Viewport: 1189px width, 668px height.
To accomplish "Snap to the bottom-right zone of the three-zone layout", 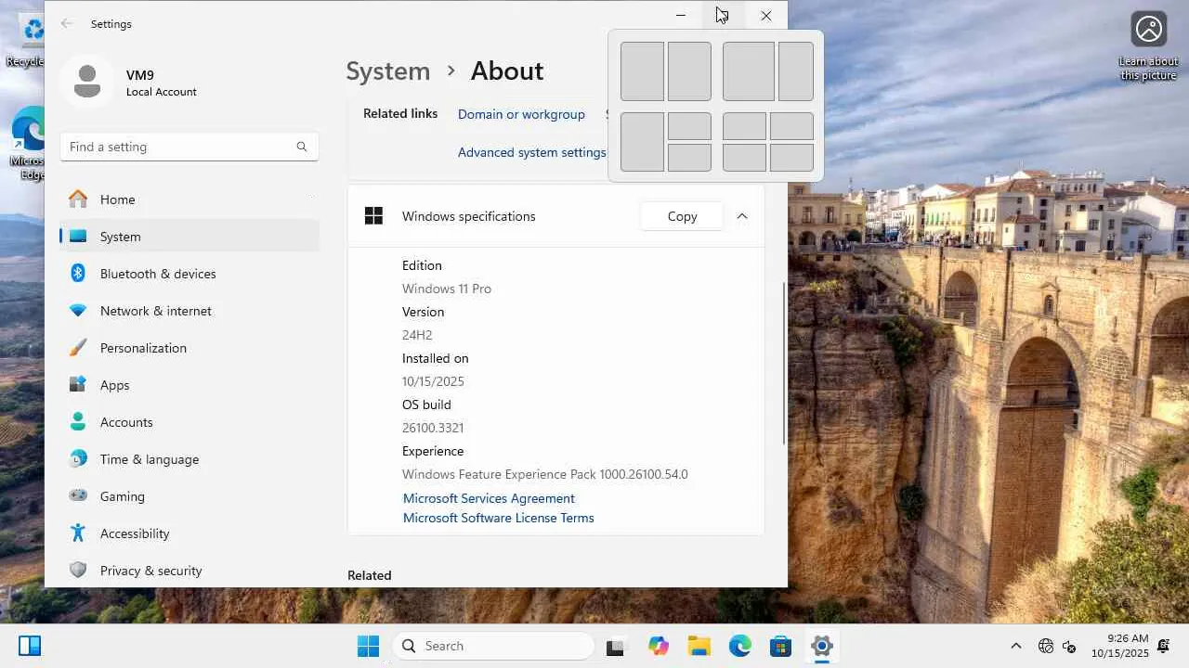I will pyautogui.click(x=689, y=158).
